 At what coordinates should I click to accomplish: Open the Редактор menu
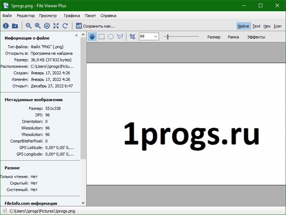[x=26, y=16]
